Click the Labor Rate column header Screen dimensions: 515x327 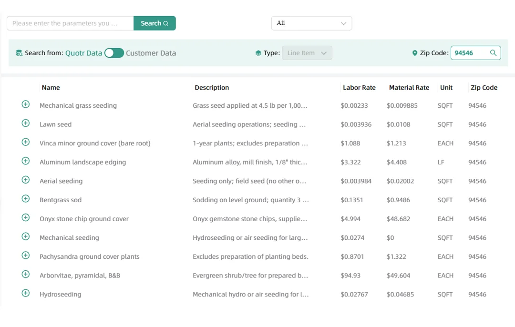(359, 87)
